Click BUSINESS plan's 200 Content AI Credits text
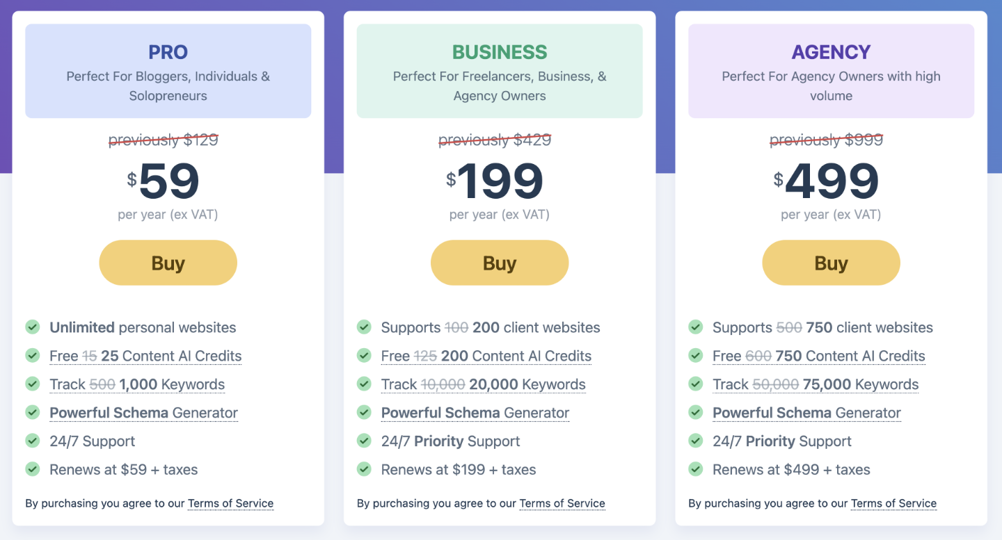 (x=486, y=356)
